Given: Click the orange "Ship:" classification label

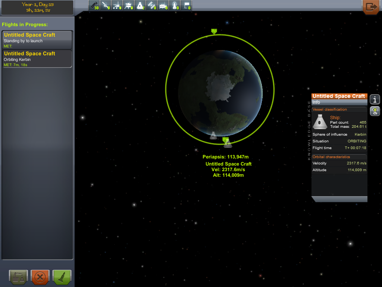Looking at the screenshot, I should [335, 118].
